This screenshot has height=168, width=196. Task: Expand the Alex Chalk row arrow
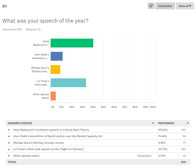coord(9,136)
